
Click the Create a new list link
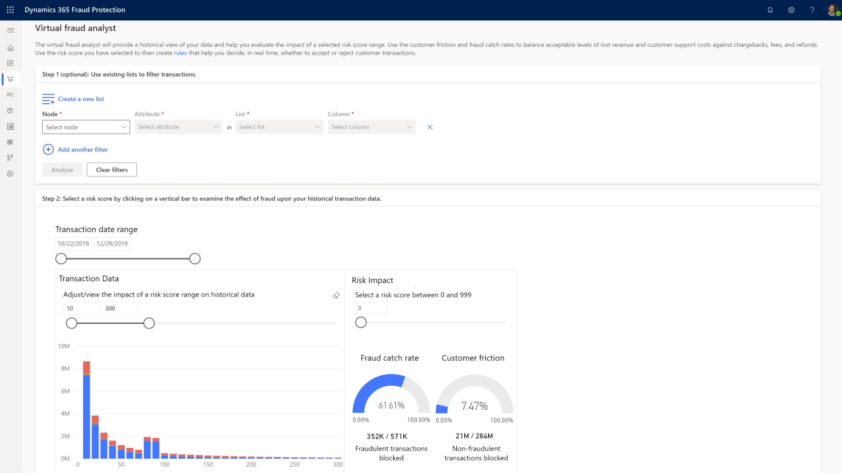click(x=81, y=99)
